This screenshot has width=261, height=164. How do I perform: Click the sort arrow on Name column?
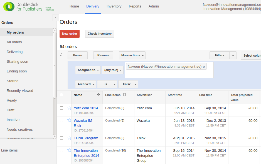[x=98, y=95]
